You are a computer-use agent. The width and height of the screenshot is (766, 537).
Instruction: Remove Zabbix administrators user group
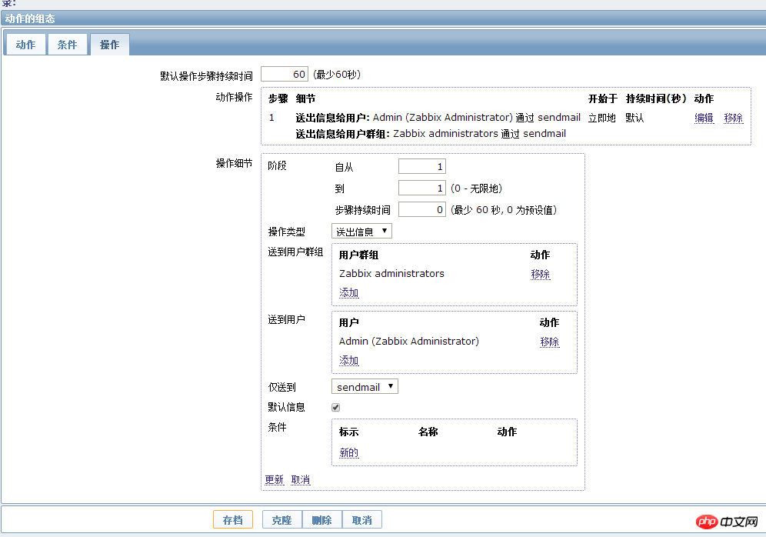click(x=541, y=274)
